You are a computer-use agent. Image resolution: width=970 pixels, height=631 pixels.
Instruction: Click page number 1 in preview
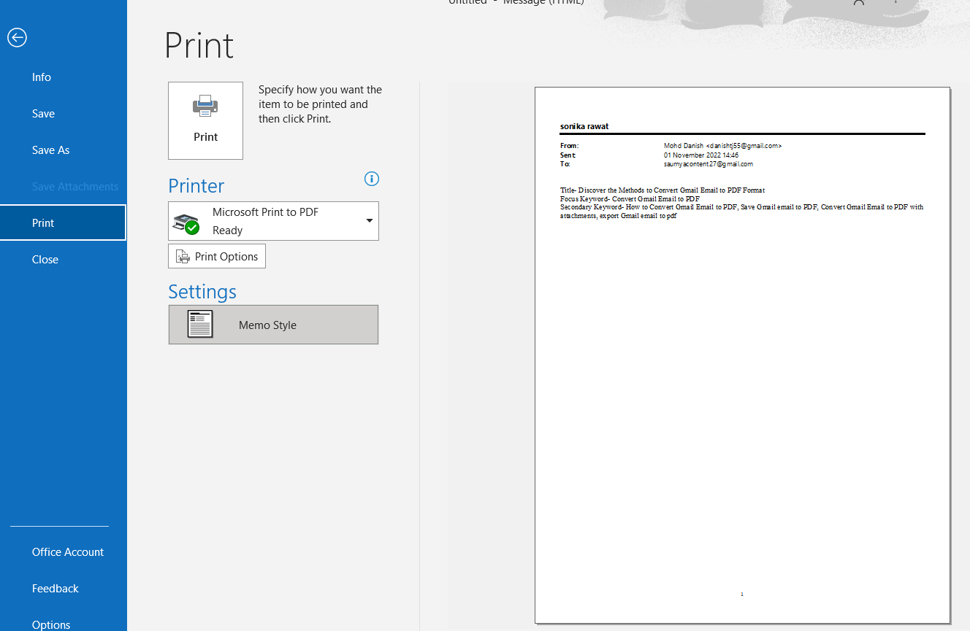coord(742,595)
